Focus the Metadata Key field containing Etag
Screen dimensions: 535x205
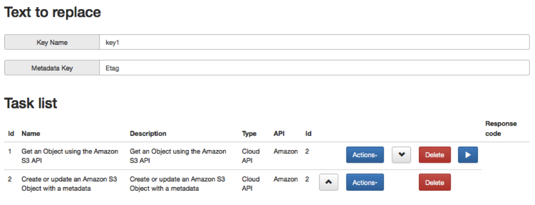[314, 68]
